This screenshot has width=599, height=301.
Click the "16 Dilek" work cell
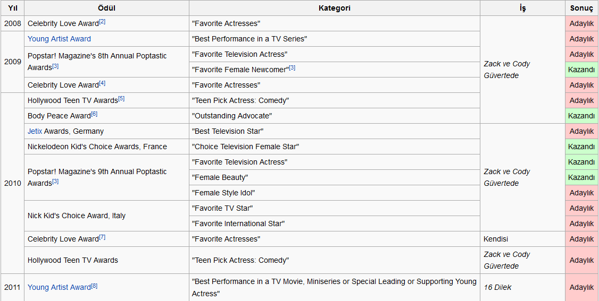[497, 287]
